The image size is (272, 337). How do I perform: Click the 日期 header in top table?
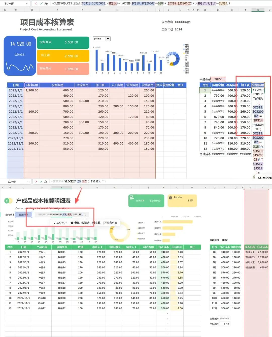click(16, 85)
